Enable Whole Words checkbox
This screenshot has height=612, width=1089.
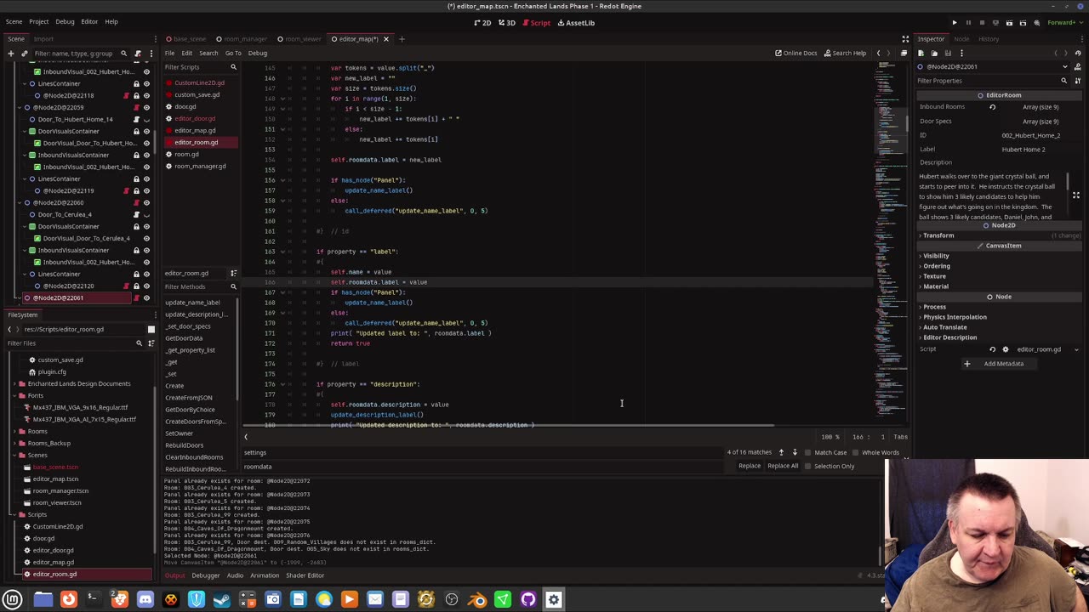point(856,452)
